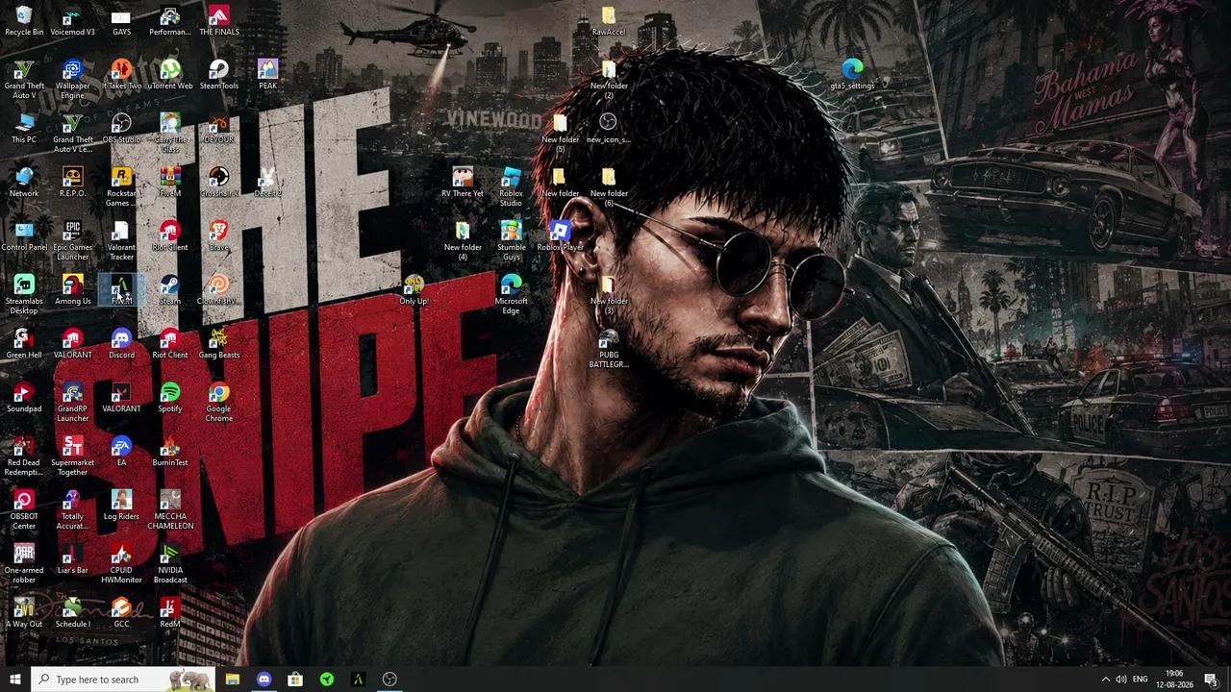The height and width of the screenshot is (692, 1231).
Task: Select the Google Chrome desktop icon
Action: (x=219, y=402)
